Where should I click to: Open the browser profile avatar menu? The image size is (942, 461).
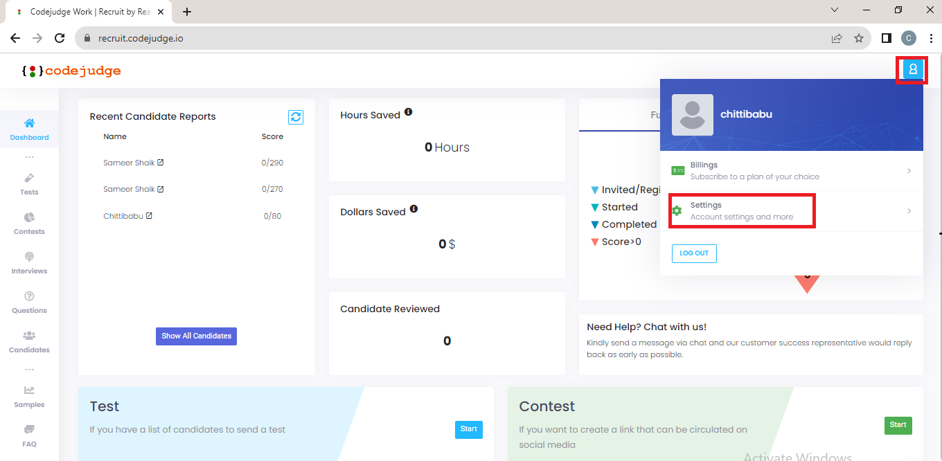[x=908, y=39]
